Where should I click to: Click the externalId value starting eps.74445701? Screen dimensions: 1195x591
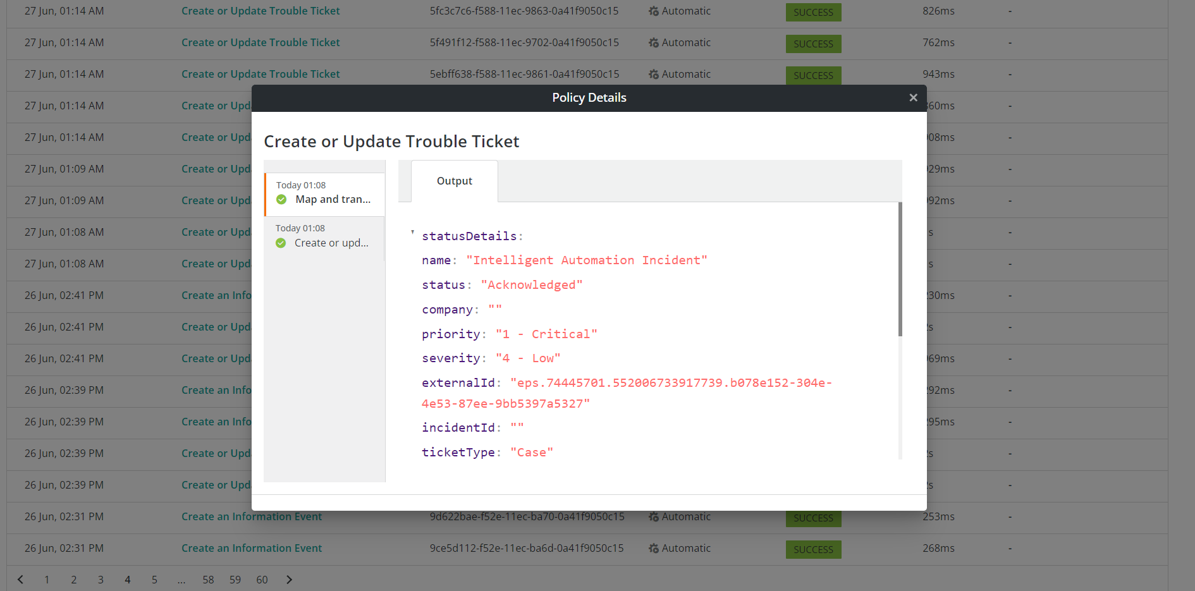[x=627, y=393]
